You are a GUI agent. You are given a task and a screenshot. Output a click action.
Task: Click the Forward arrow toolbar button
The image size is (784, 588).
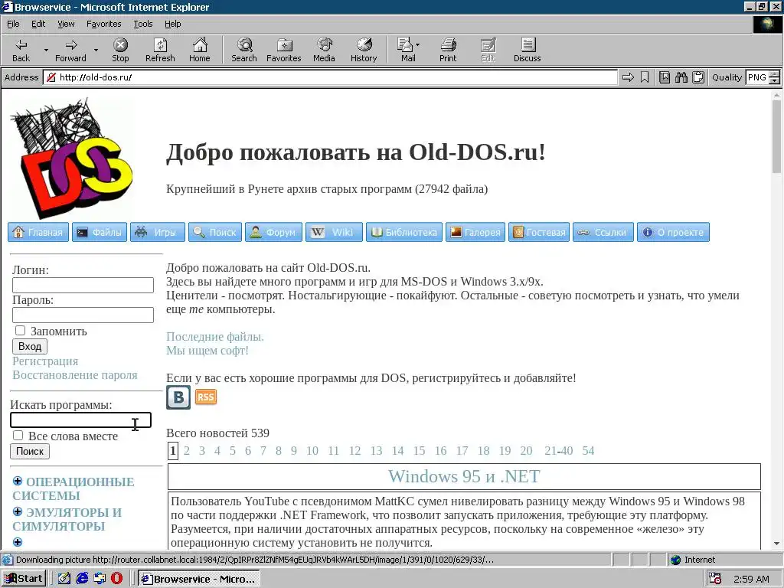70,50
